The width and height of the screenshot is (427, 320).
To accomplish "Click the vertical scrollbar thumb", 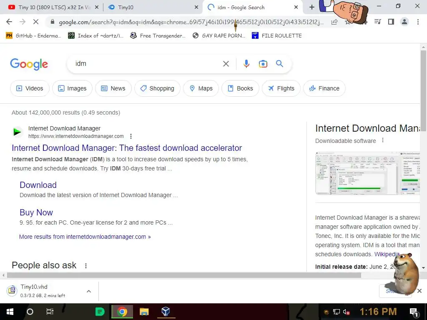I will (424, 90).
